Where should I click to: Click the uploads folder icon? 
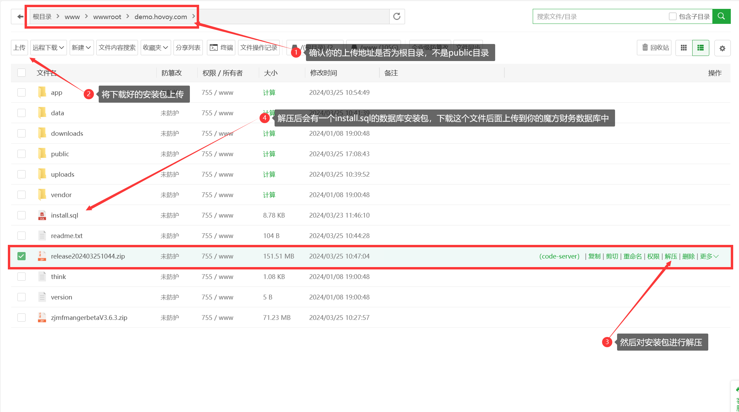pyautogui.click(x=42, y=174)
